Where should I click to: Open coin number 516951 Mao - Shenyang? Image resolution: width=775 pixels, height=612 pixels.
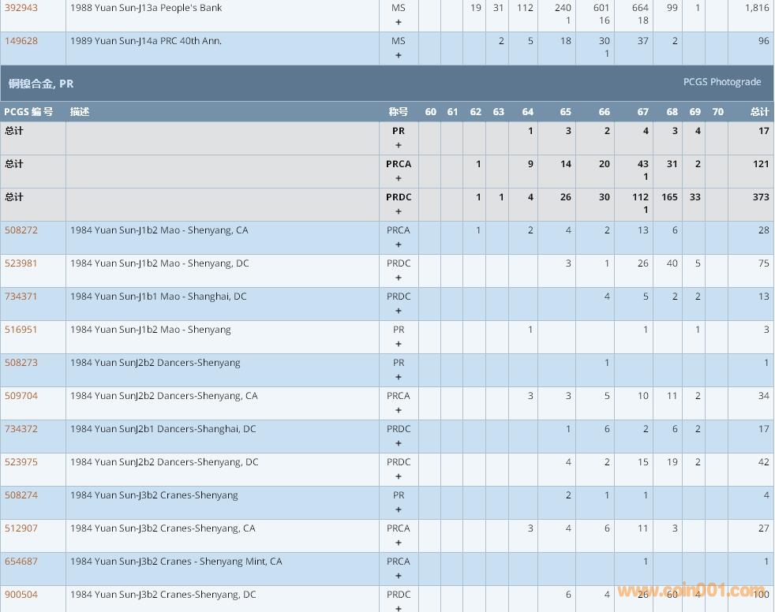coord(21,330)
